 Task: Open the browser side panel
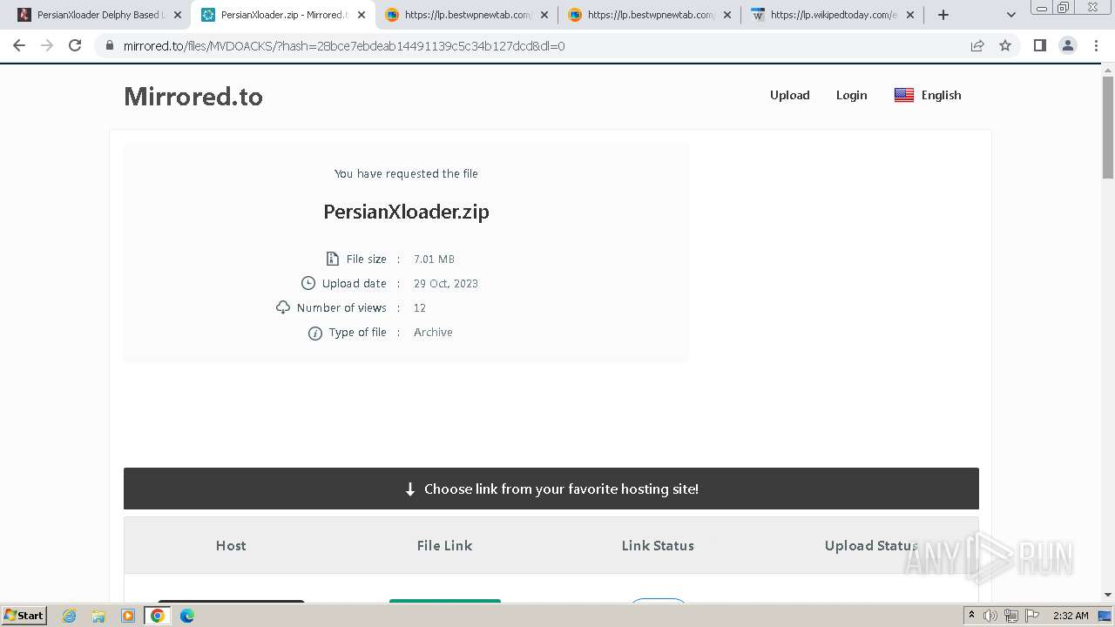(x=1039, y=45)
